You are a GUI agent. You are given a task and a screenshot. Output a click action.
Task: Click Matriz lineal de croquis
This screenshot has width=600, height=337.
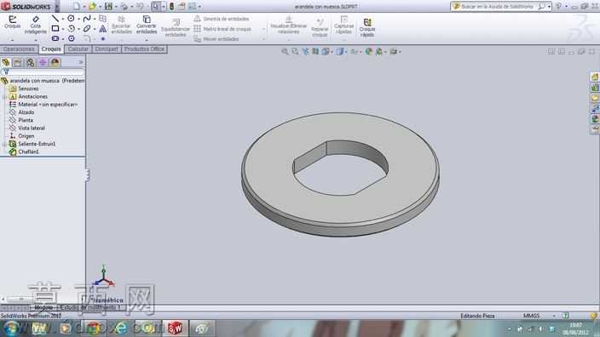click(222, 29)
